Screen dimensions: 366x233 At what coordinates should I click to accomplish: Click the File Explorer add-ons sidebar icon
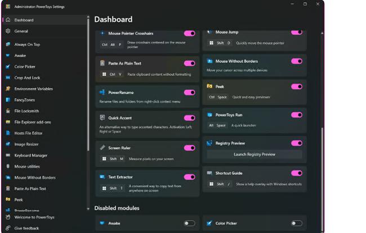tap(8, 122)
